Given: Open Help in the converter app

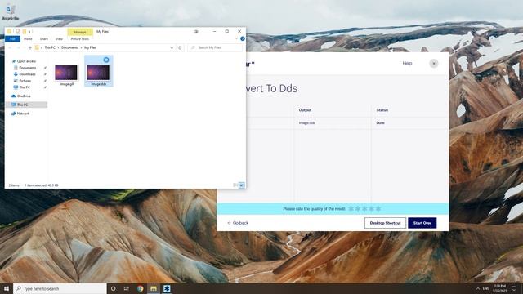Looking at the screenshot, I should 407,64.
